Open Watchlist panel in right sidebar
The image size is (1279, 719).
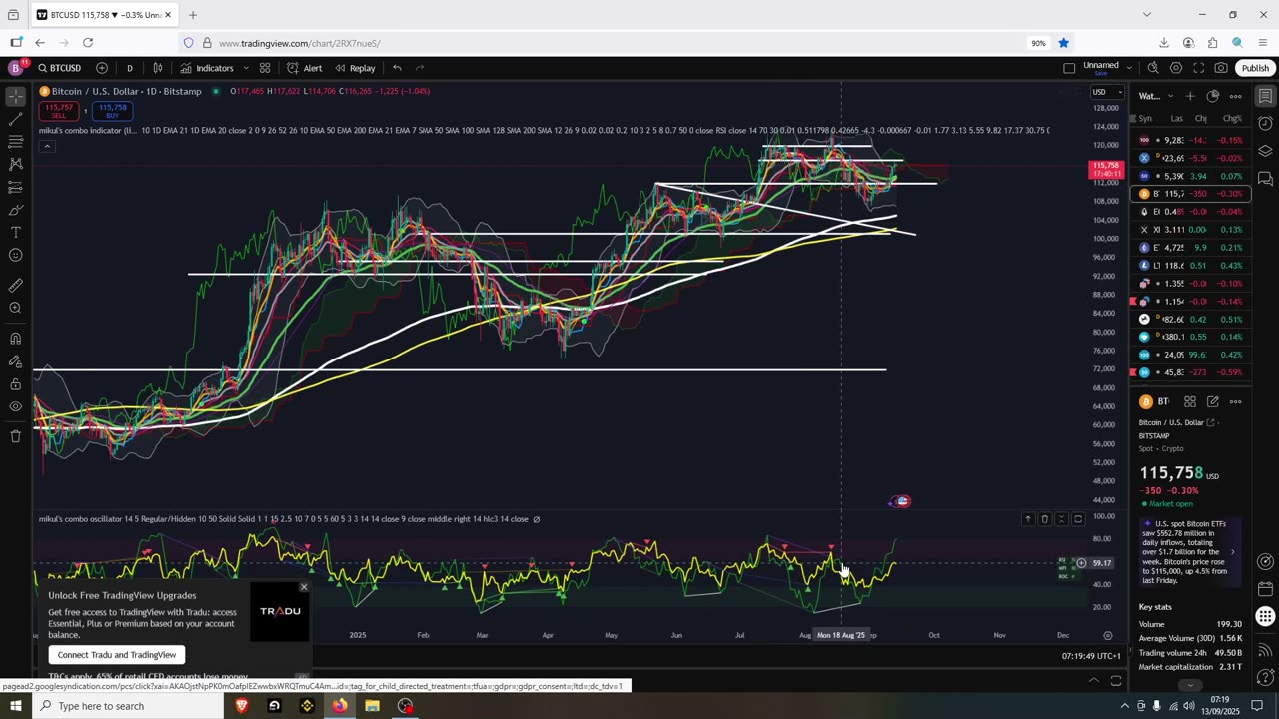[1265, 96]
